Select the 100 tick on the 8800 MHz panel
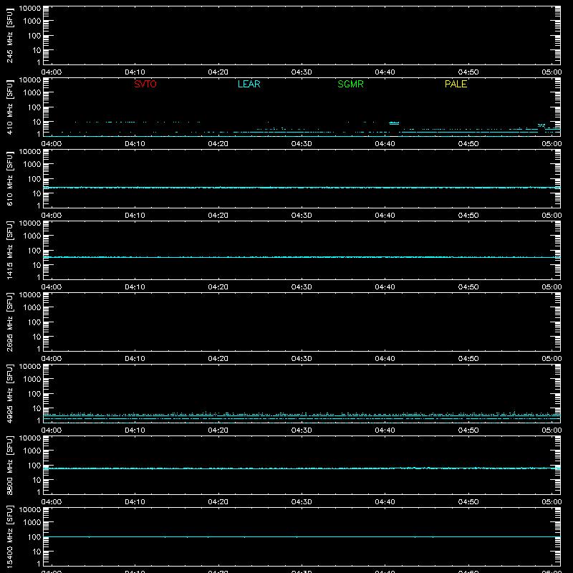Screen dimensions: 573x573 (34, 466)
